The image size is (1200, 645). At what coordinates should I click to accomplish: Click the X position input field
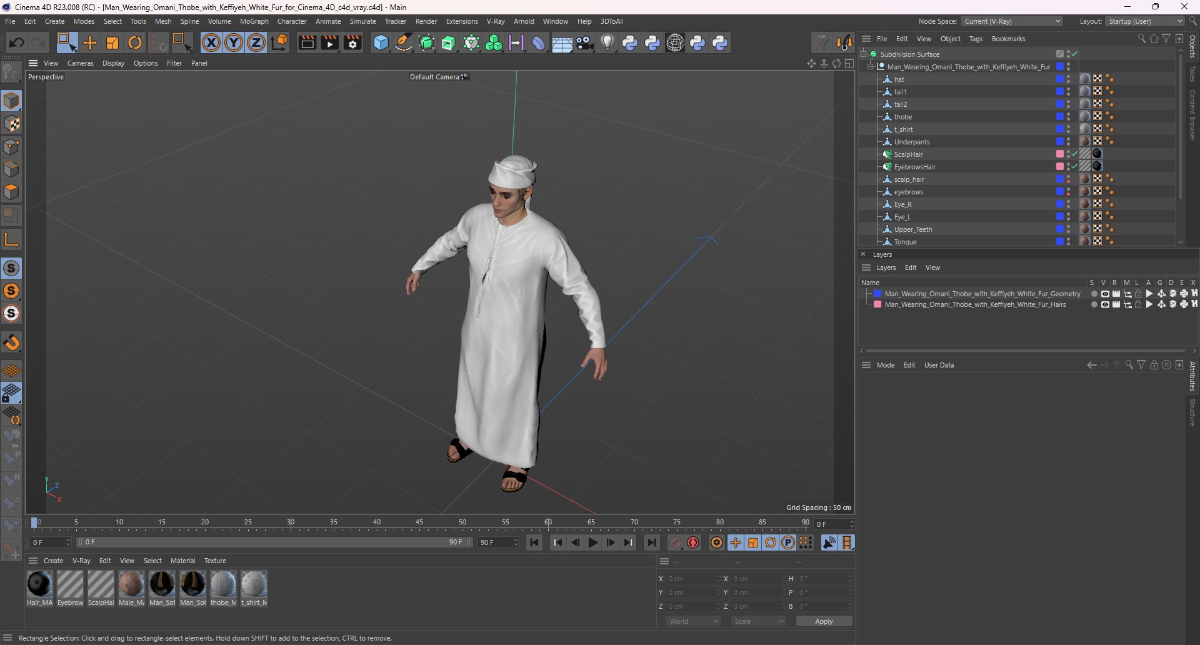coord(692,579)
